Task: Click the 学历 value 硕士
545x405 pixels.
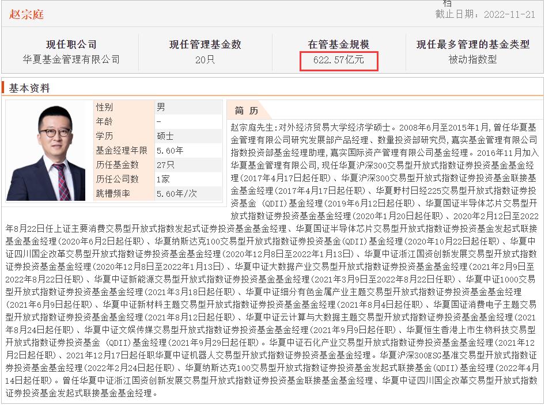Action: pos(165,136)
